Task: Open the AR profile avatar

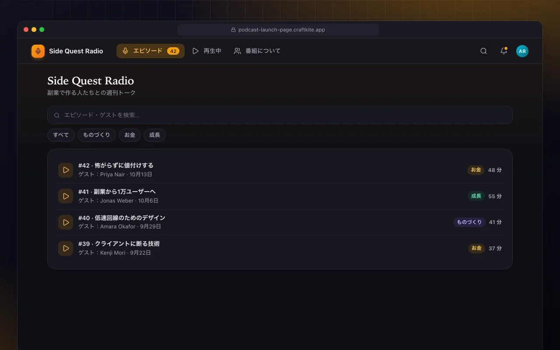Action: coord(522,51)
